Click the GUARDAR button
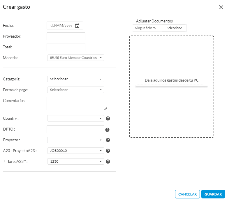Screen dimensions: 229x206 (x=213, y=194)
